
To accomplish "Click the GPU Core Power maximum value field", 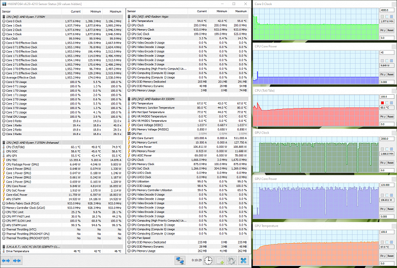I will pos(387,185).
